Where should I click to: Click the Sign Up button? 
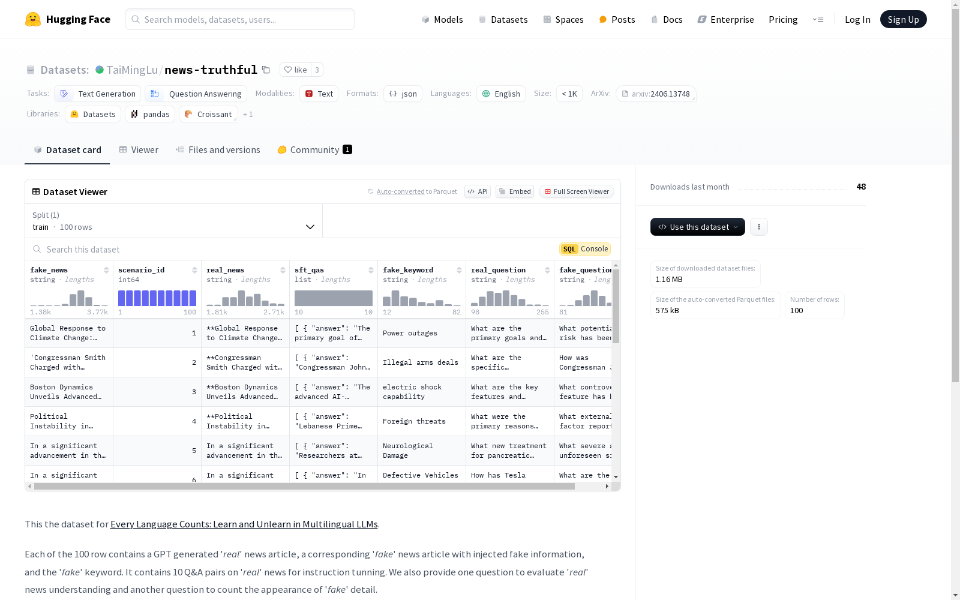click(903, 19)
